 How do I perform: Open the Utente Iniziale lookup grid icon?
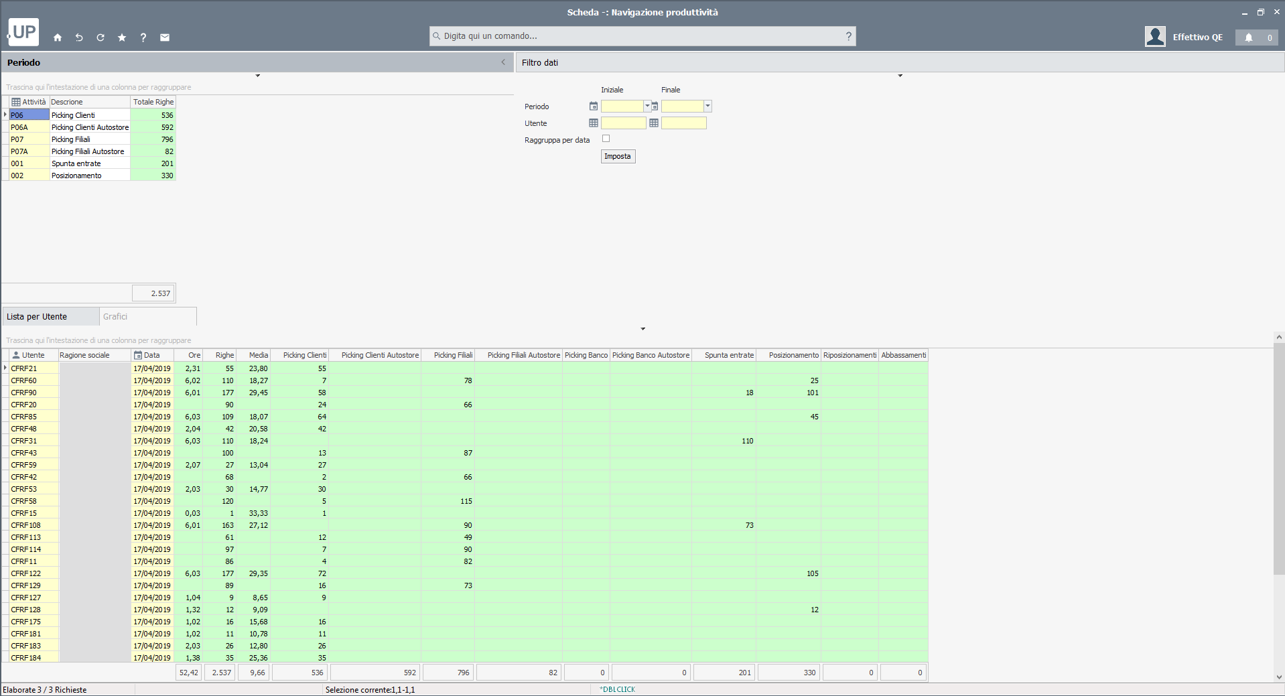(594, 123)
